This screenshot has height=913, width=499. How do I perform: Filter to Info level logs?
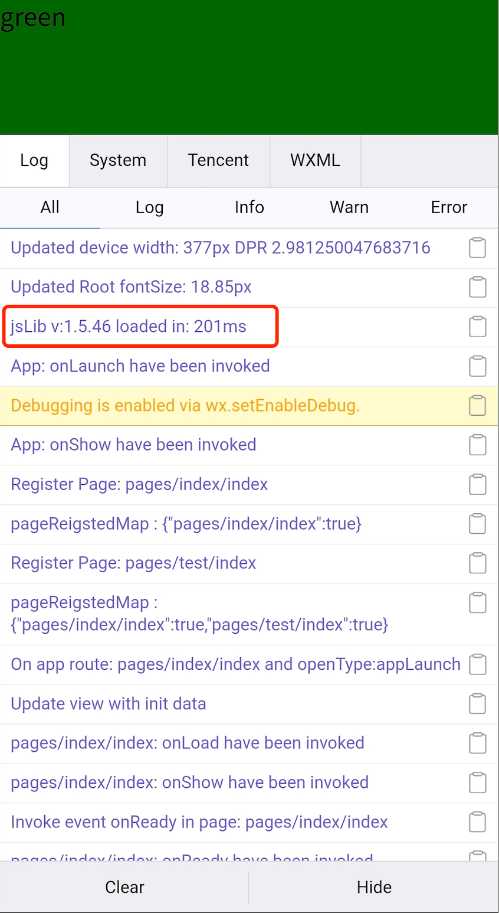[249, 207]
